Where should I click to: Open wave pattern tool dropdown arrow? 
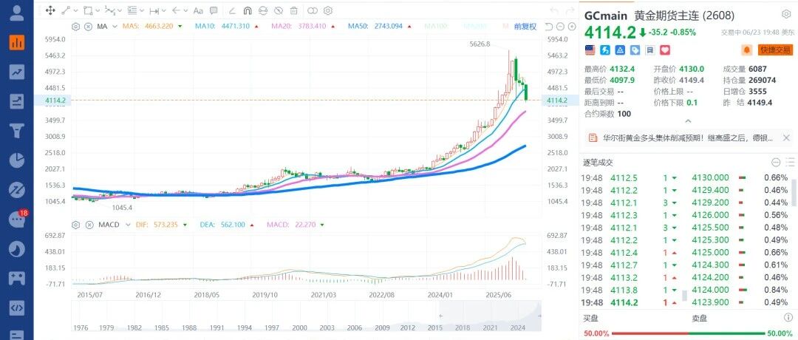tap(120, 10)
